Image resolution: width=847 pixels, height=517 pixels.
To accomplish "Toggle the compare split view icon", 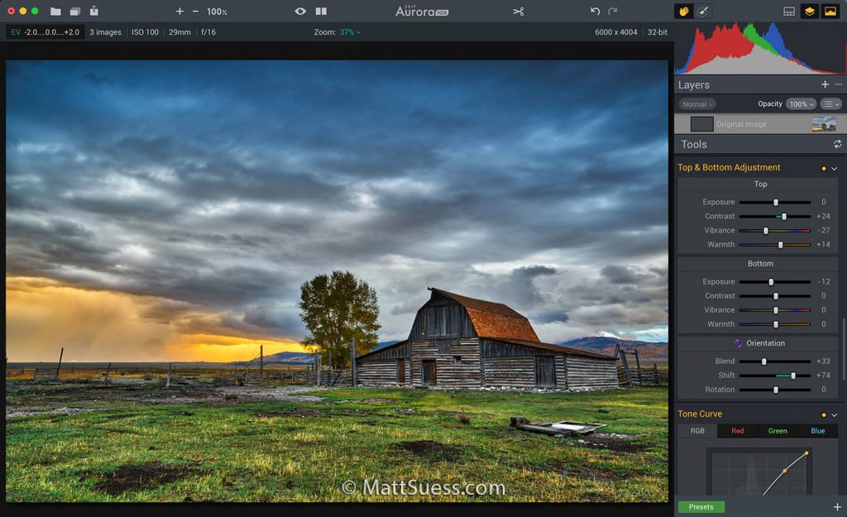I will click(x=321, y=11).
